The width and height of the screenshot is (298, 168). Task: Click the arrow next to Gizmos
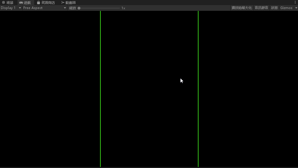point(296,8)
